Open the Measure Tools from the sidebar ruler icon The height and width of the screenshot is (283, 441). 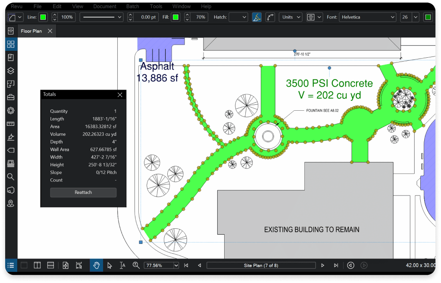[x=11, y=124]
